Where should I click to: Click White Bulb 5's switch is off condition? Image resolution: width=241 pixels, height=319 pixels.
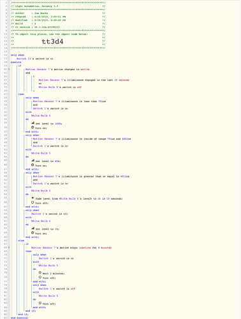[60, 87]
